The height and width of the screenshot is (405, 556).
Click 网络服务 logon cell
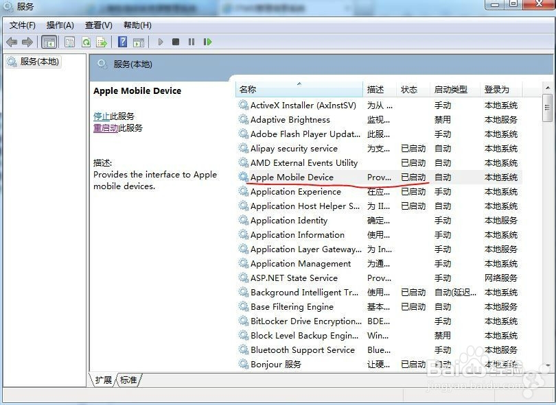pyautogui.click(x=500, y=278)
